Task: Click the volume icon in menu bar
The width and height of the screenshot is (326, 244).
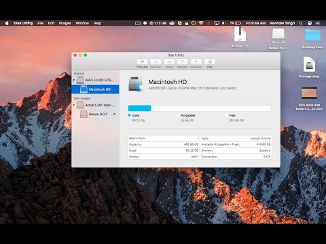Action: pyautogui.click(x=223, y=23)
